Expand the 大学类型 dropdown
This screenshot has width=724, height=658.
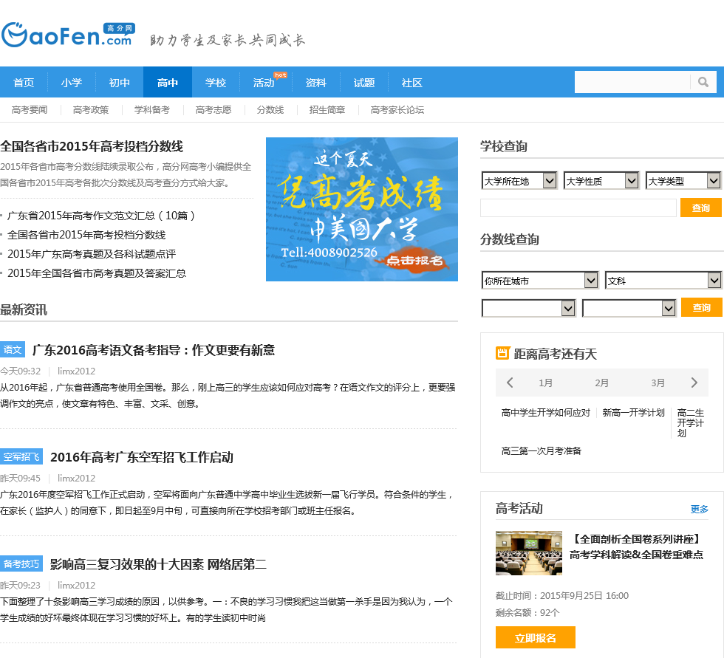coord(683,181)
